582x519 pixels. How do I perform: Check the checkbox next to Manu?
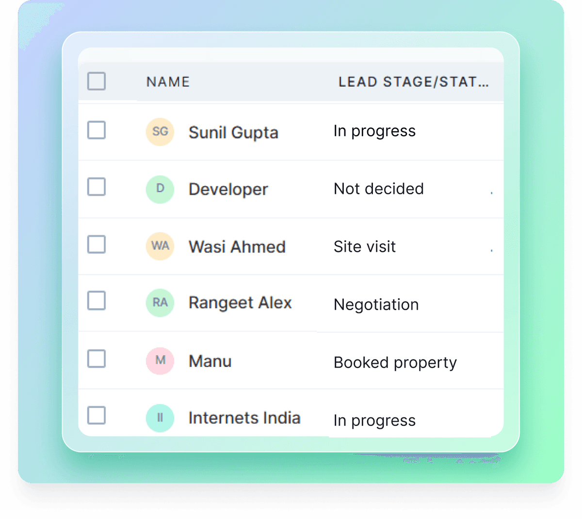point(96,359)
